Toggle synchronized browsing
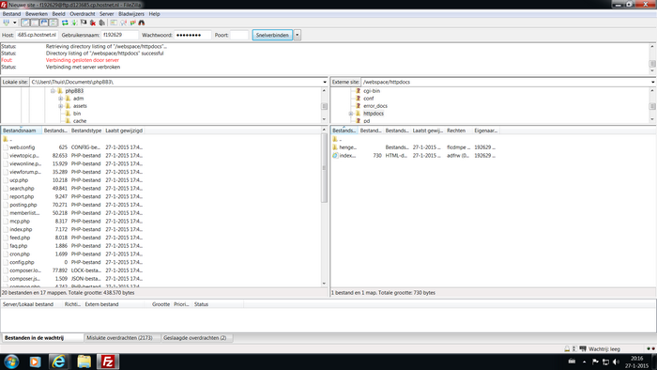The height and width of the screenshot is (370, 657). pyautogui.click(x=133, y=23)
